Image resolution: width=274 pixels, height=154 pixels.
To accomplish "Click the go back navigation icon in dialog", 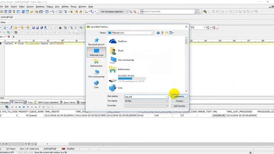I will 158,33.
